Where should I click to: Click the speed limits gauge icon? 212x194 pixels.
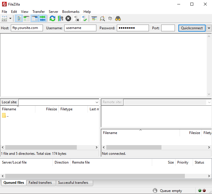pos(155,190)
